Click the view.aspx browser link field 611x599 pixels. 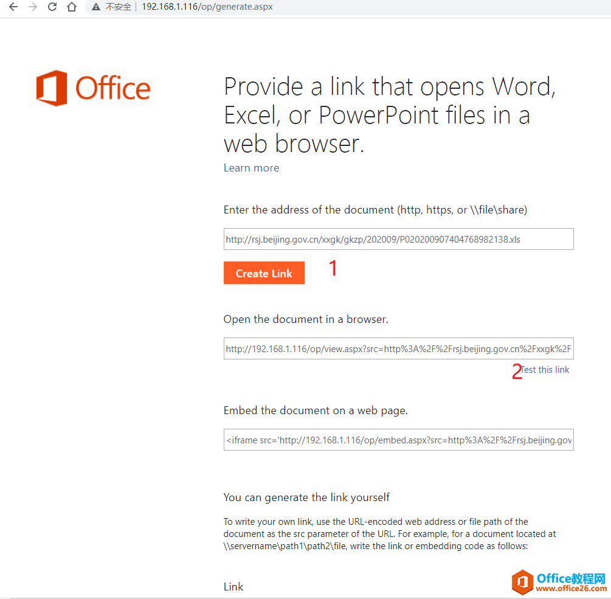pos(398,348)
